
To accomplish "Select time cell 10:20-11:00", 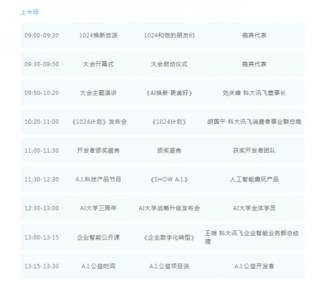I will coord(41,122).
